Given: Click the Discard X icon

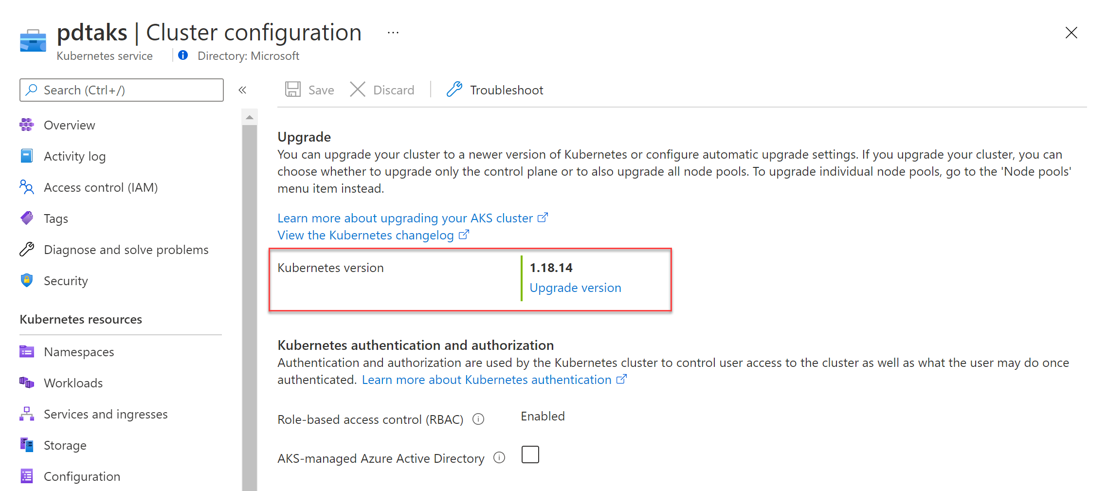Looking at the screenshot, I should pyautogui.click(x=358, y=90).
